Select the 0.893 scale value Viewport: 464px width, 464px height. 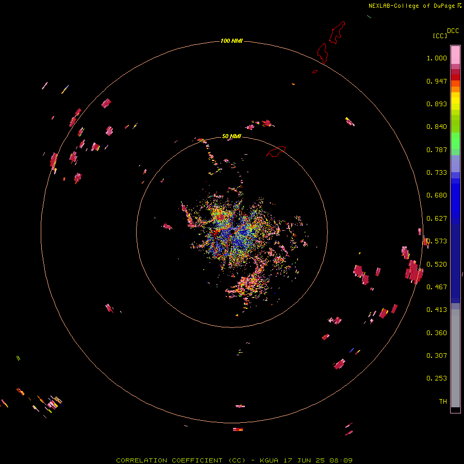437,104
